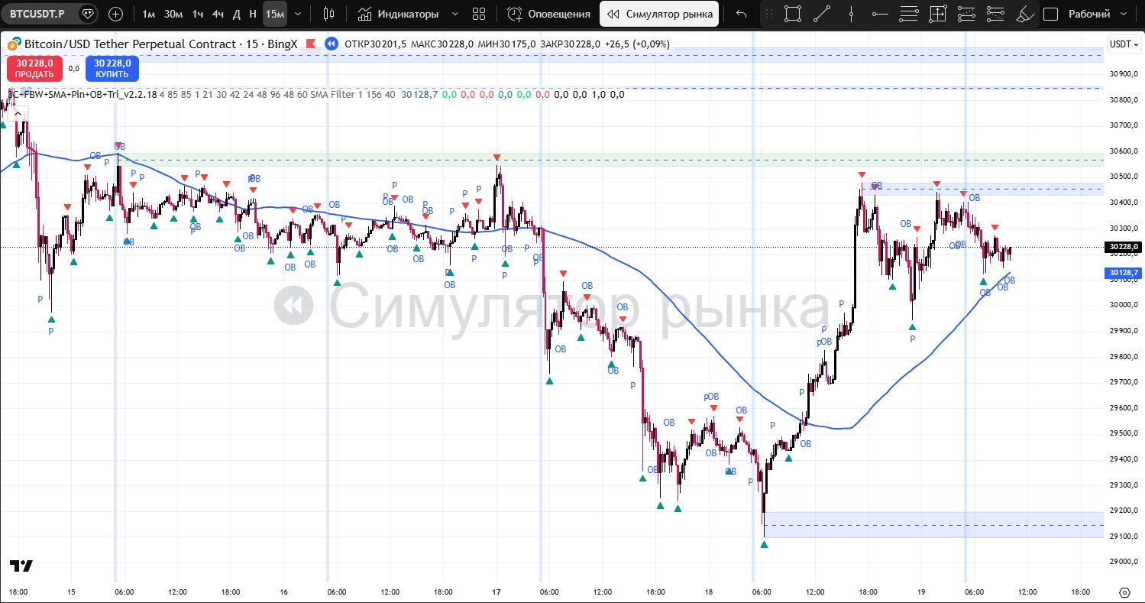Toggle the Симулятор рынка replay mode

coord(659,14)
